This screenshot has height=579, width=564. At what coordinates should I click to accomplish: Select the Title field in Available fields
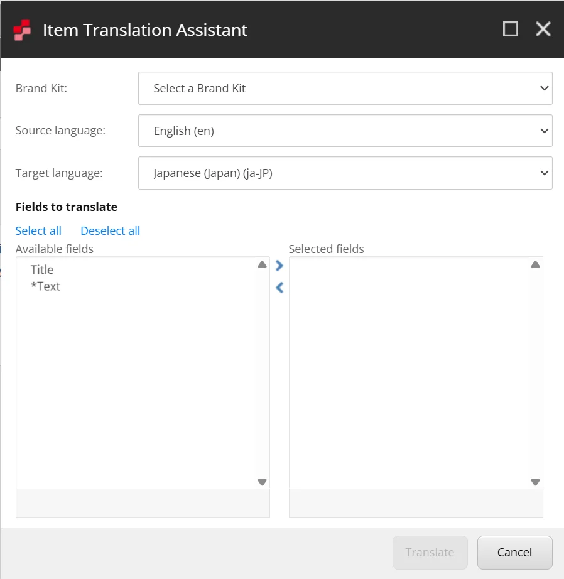click(x=42, y=269)
